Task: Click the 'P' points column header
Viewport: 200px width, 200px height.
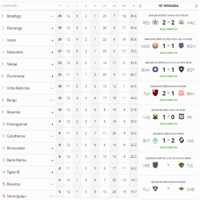Action: point(59,6)
